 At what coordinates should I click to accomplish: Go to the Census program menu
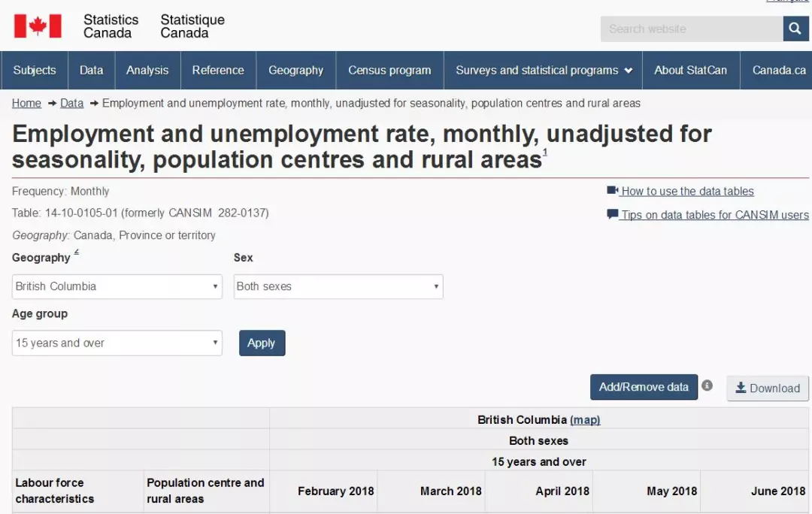tap(389, 71)
